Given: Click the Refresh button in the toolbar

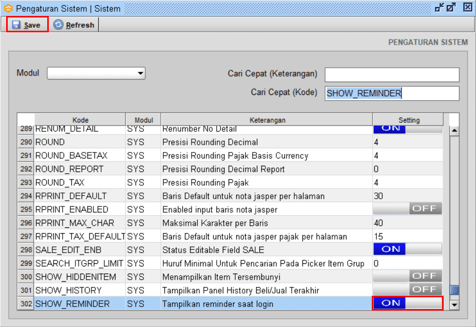Looking at the screenshot, I should [74, 25].
